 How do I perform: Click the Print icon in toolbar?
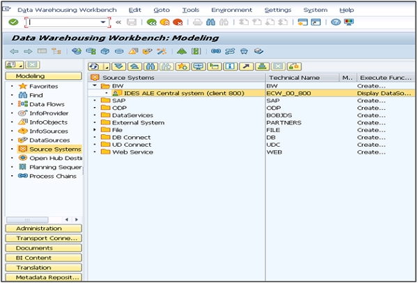pos(198,22)
